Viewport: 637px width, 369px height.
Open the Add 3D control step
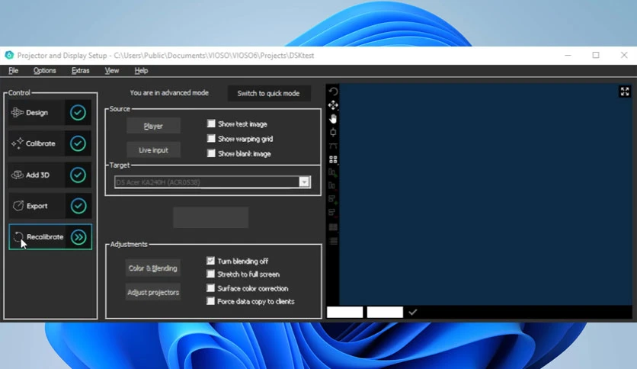(37, 175)
